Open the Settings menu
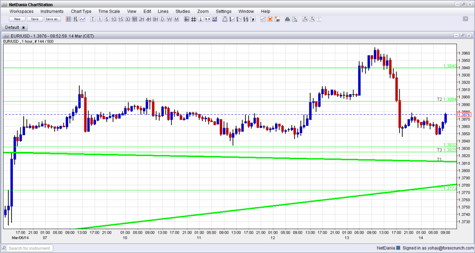This screenshot has width=475, height=253. click(x=224, y=11)
